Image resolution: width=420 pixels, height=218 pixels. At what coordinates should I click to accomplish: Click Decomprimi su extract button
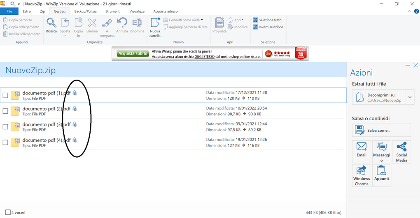tap(379, 97)
